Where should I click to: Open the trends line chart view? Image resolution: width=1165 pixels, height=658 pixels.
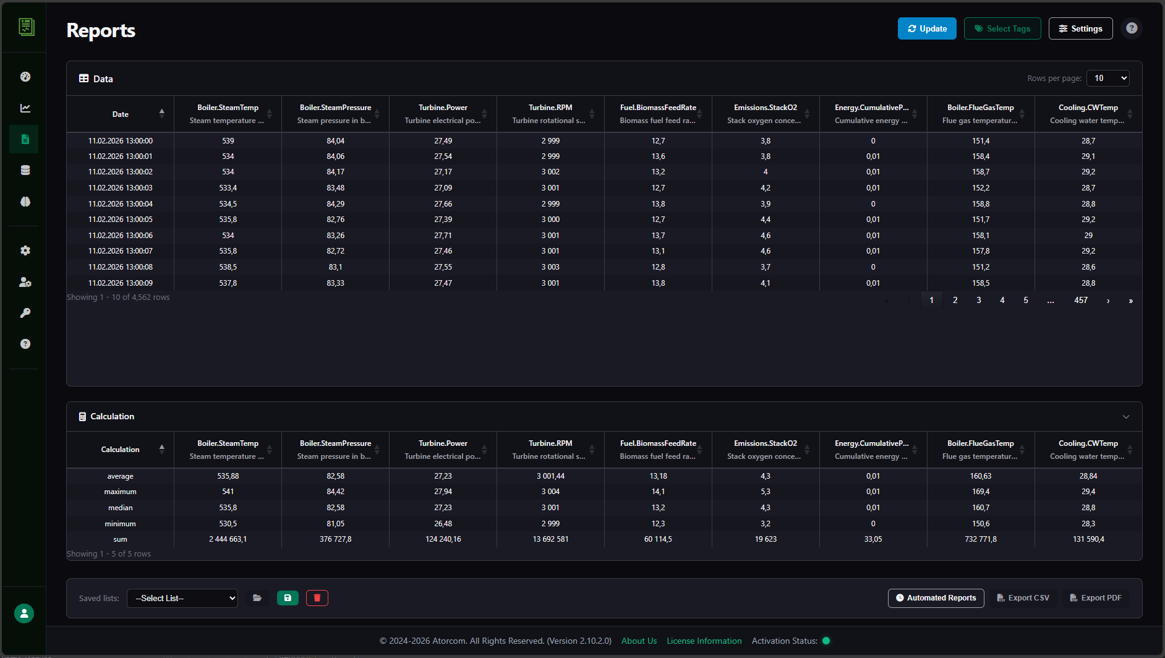click(x=25, y=108)
